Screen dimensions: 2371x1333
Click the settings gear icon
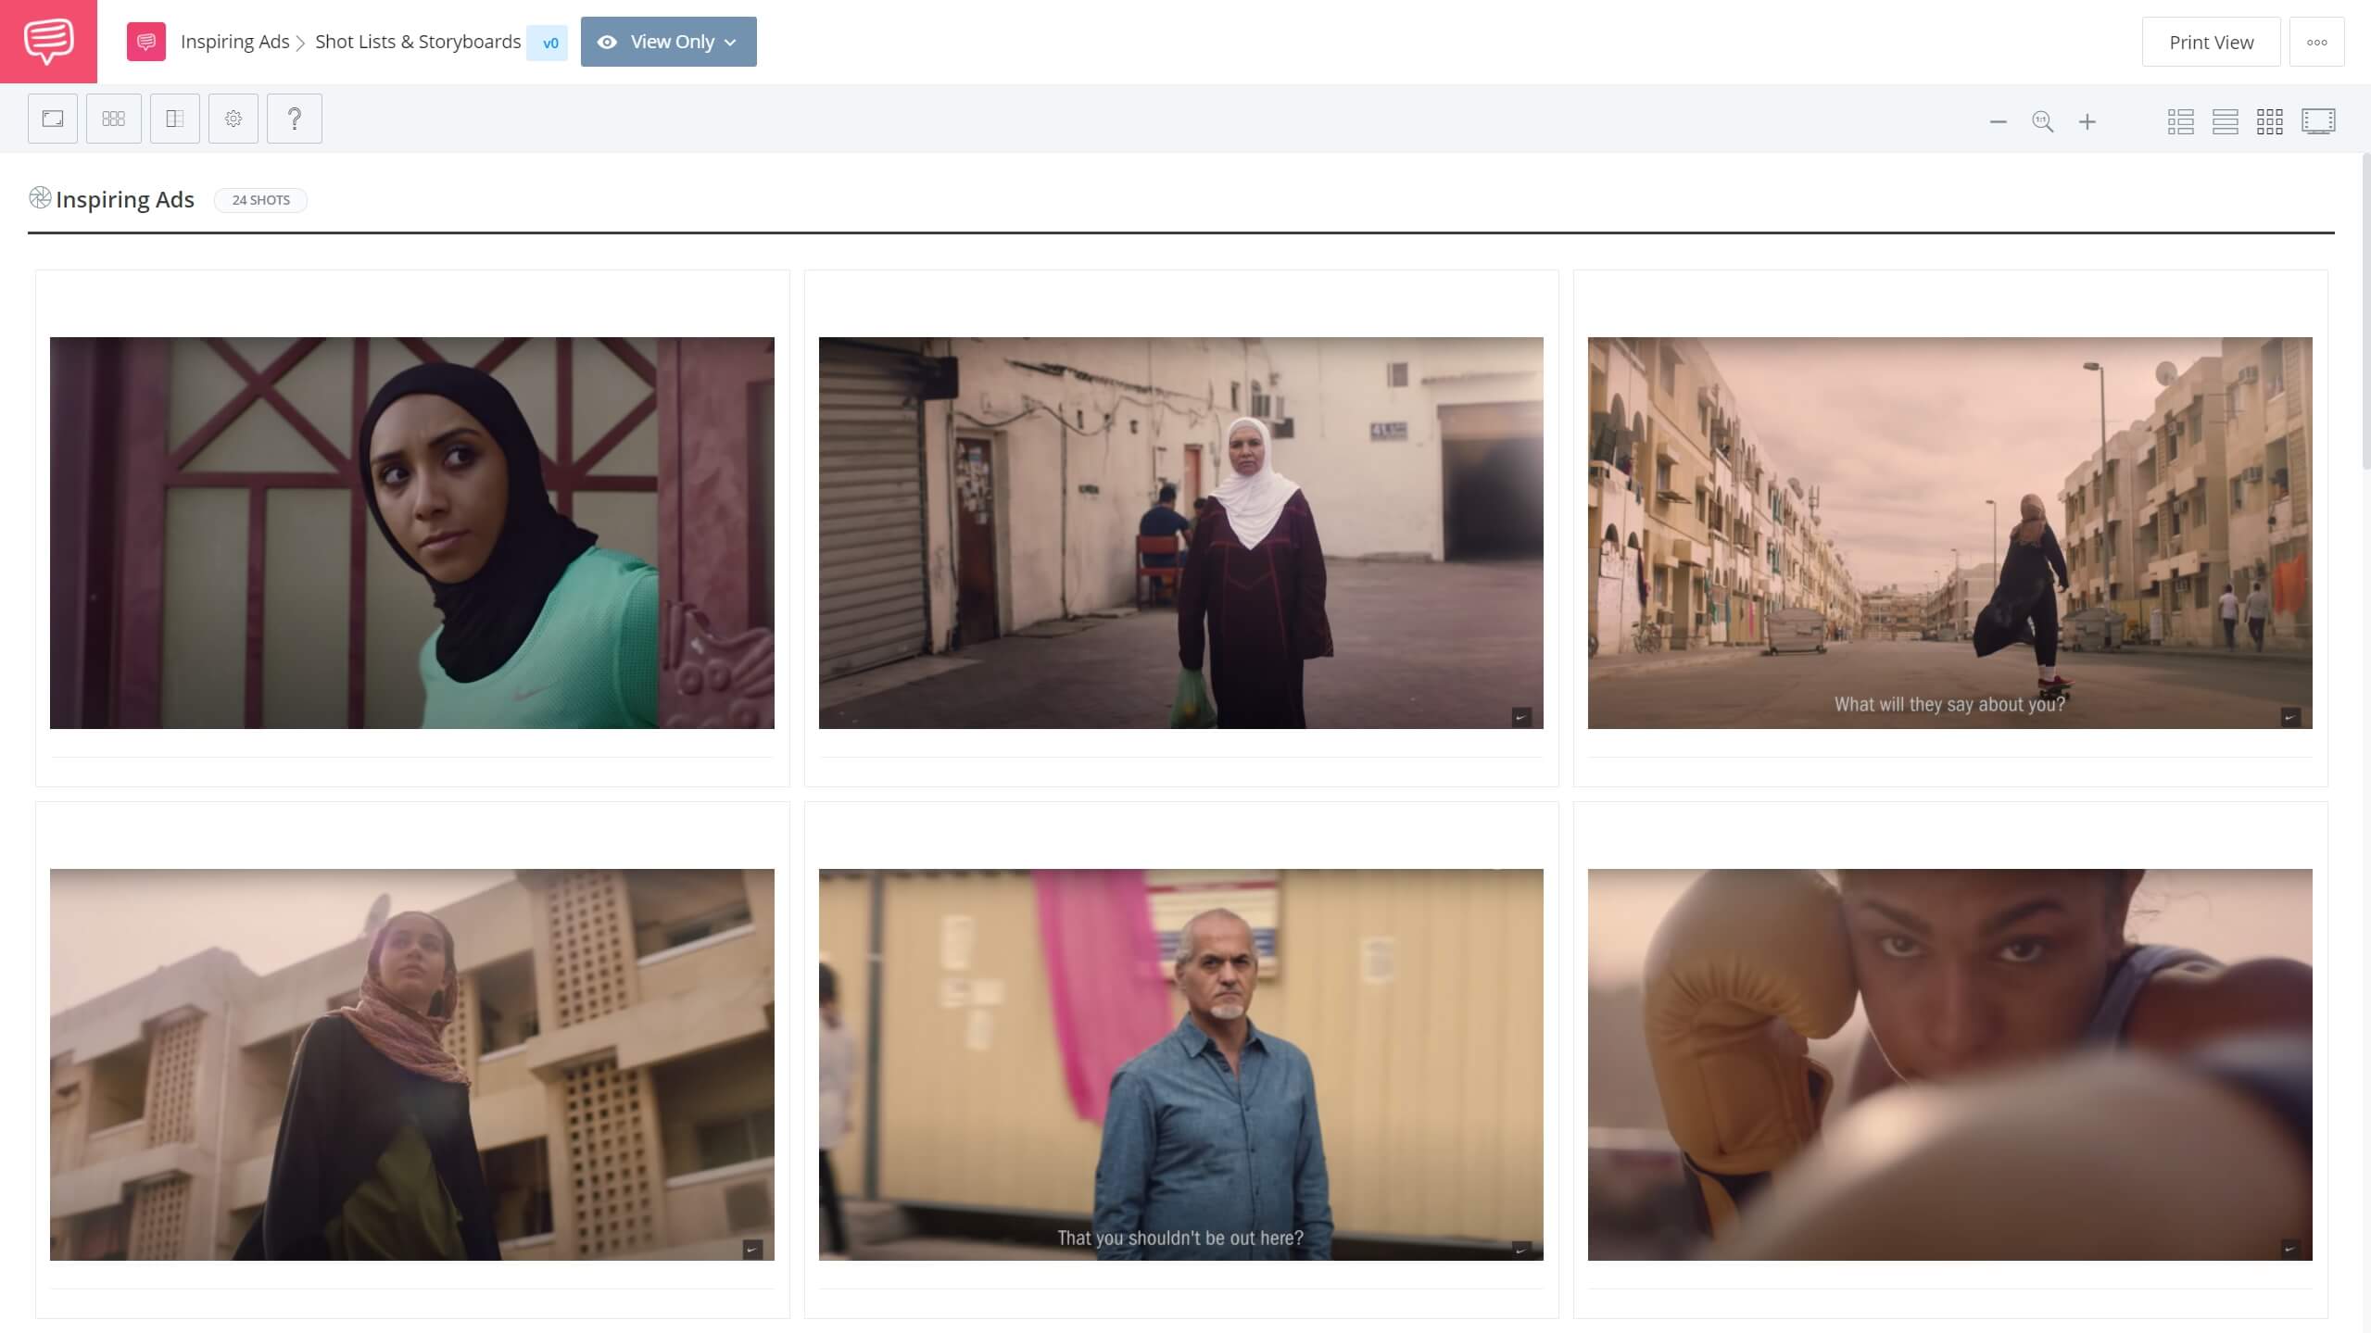[x=234, y=118]
